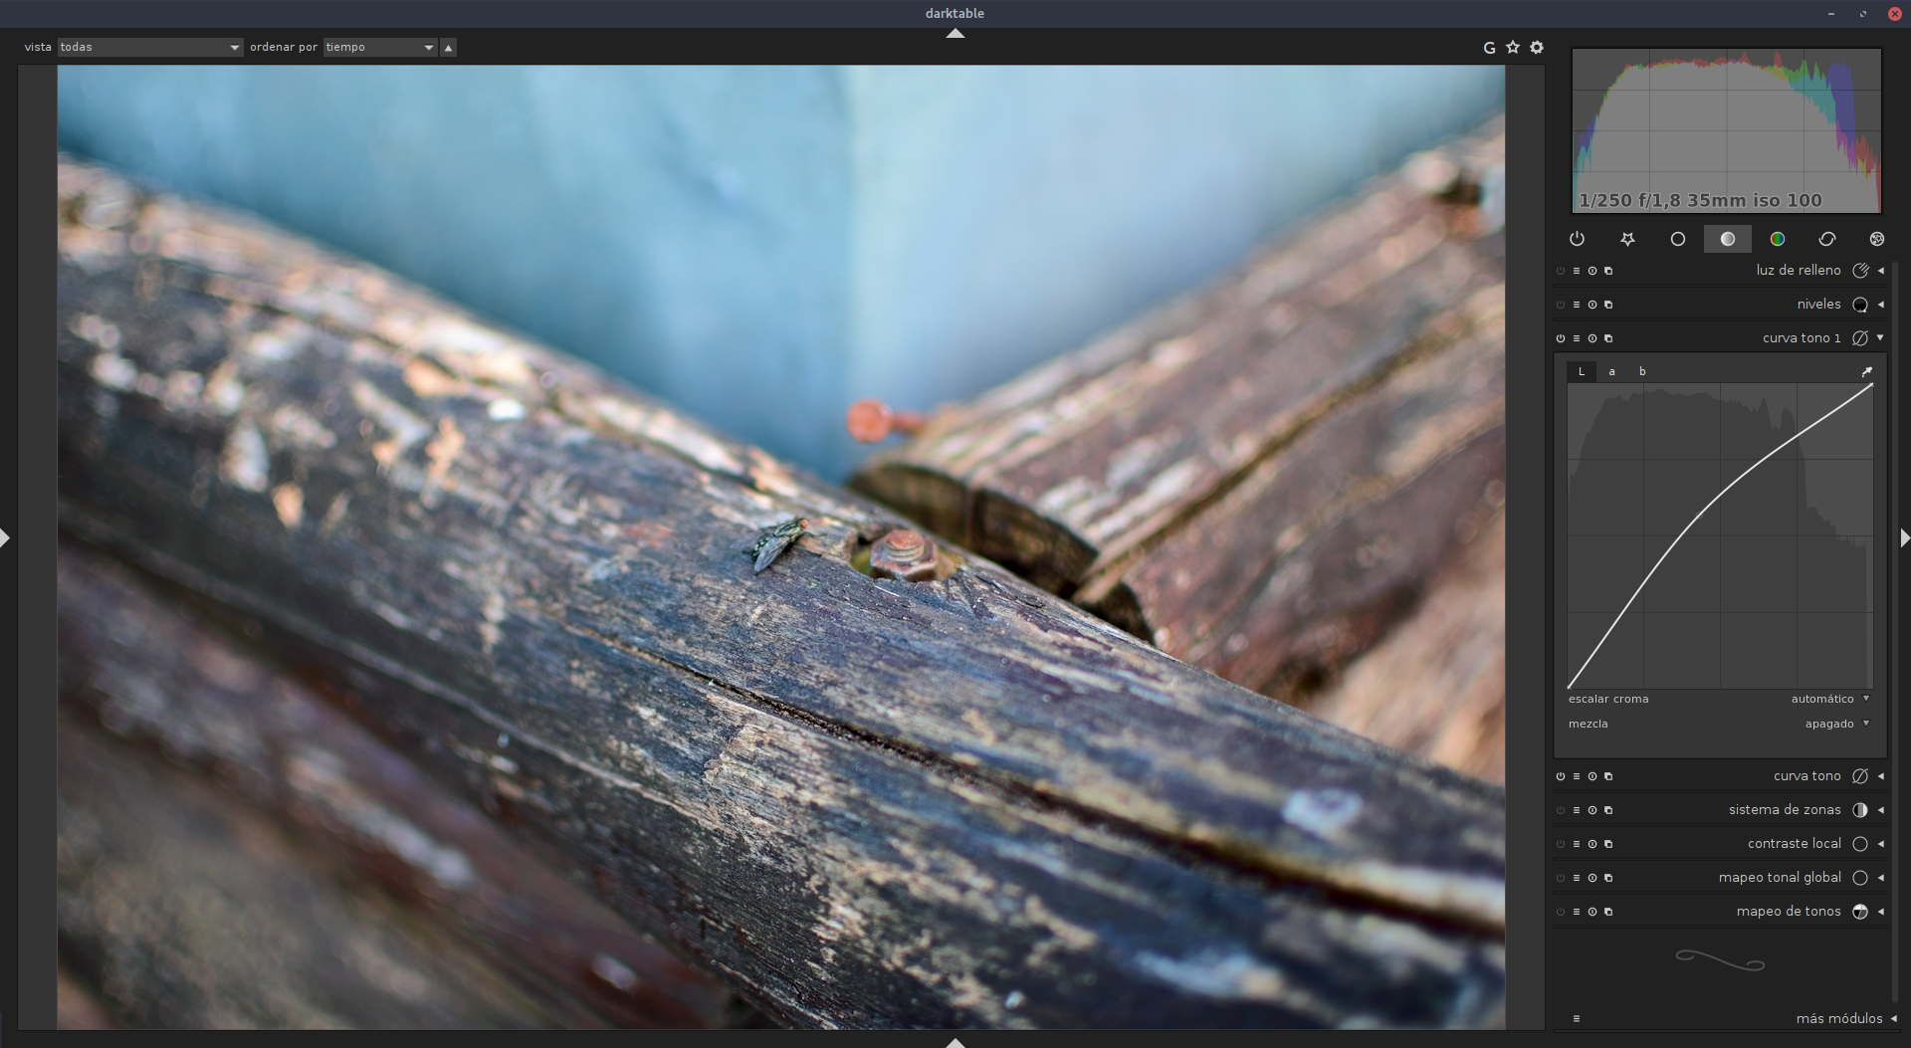Open preferences gear icon
The height and width of the screenshot is (1048, 1911).
(x=1537, y=47)
